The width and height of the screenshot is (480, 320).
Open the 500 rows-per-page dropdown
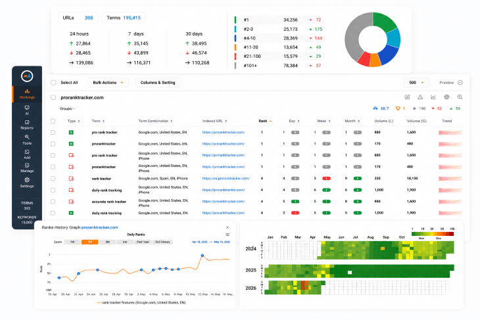tap(416, 83)
